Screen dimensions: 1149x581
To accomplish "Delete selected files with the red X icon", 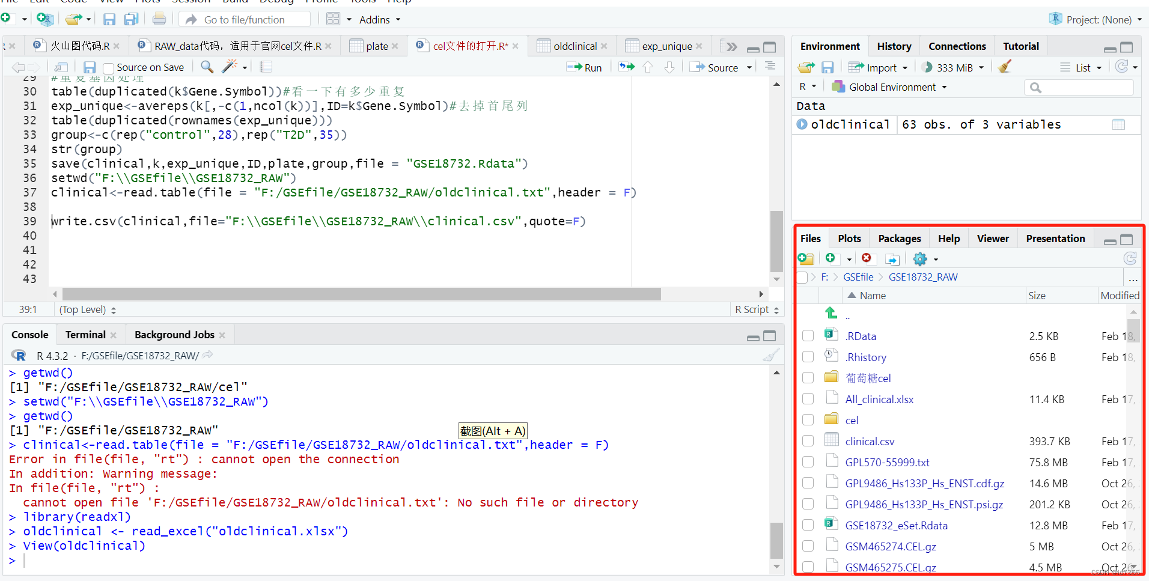I will pos(867,258).
